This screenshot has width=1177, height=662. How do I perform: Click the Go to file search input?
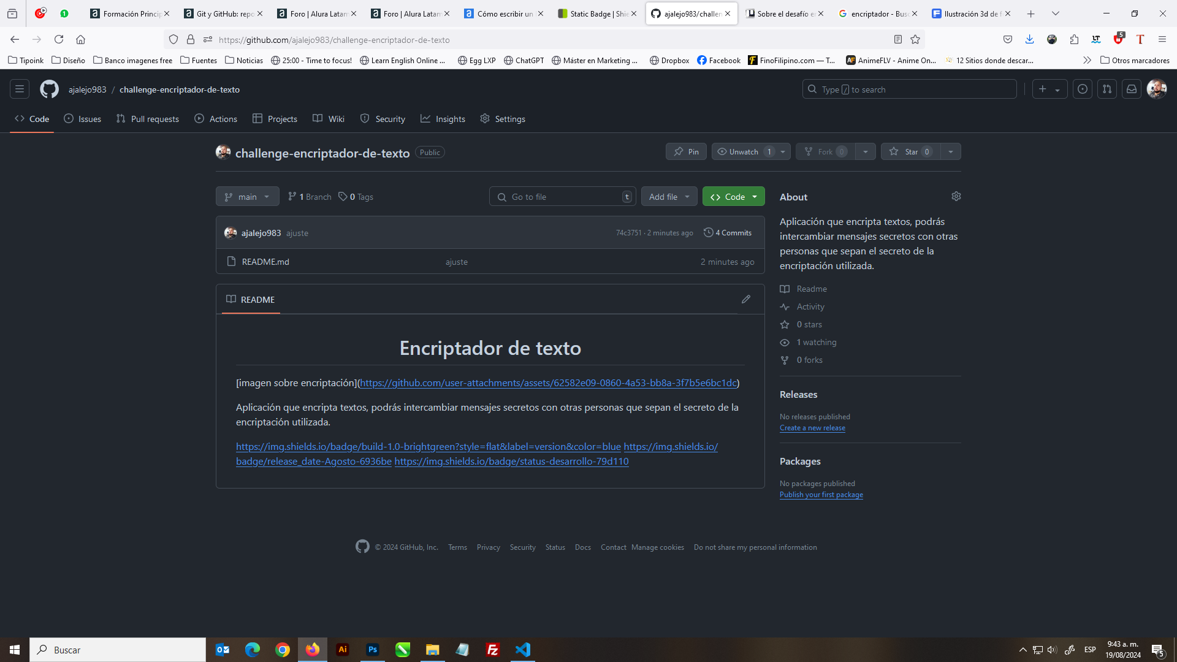pyautogui.click(x=563, y=196)
